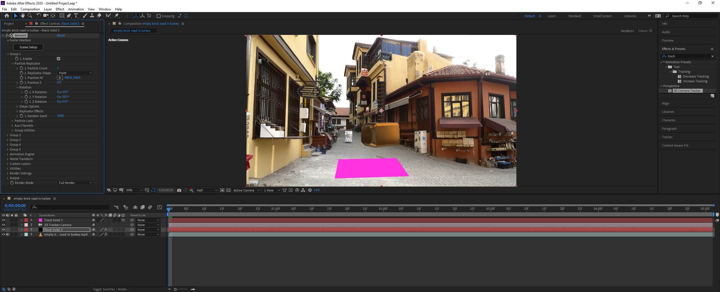Select the Rotation tool
Image resolution: width=720 pixels, height=292 pixels.
[x=39, y=16]
